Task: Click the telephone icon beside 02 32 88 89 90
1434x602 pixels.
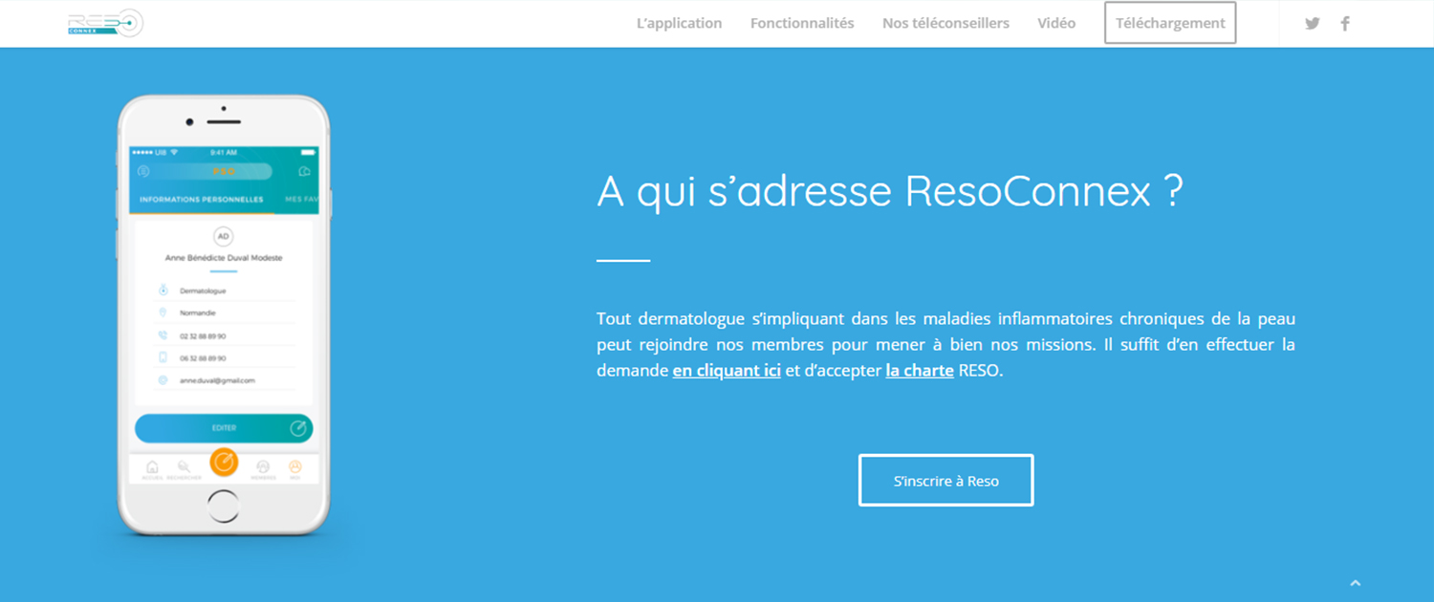Action: click(163, 335)
